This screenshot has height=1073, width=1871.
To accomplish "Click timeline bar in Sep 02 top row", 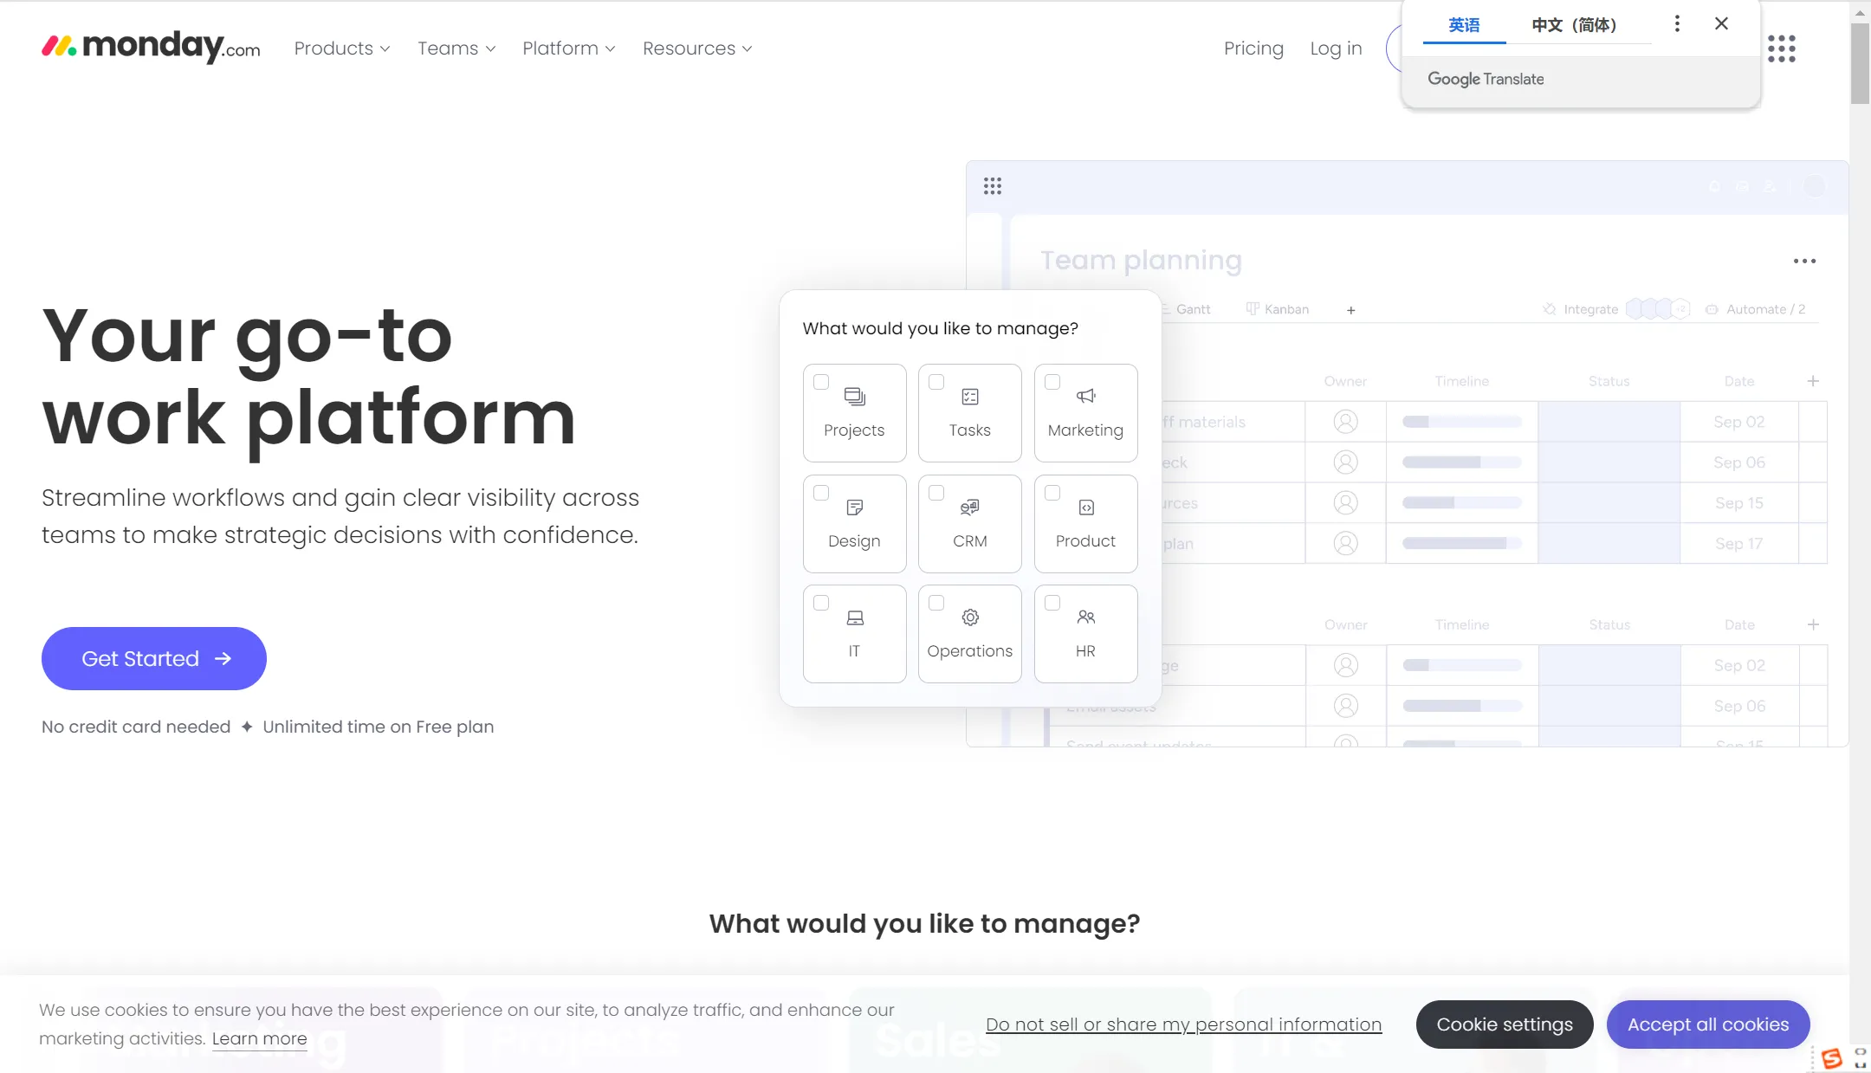I will click(1462, 422).
